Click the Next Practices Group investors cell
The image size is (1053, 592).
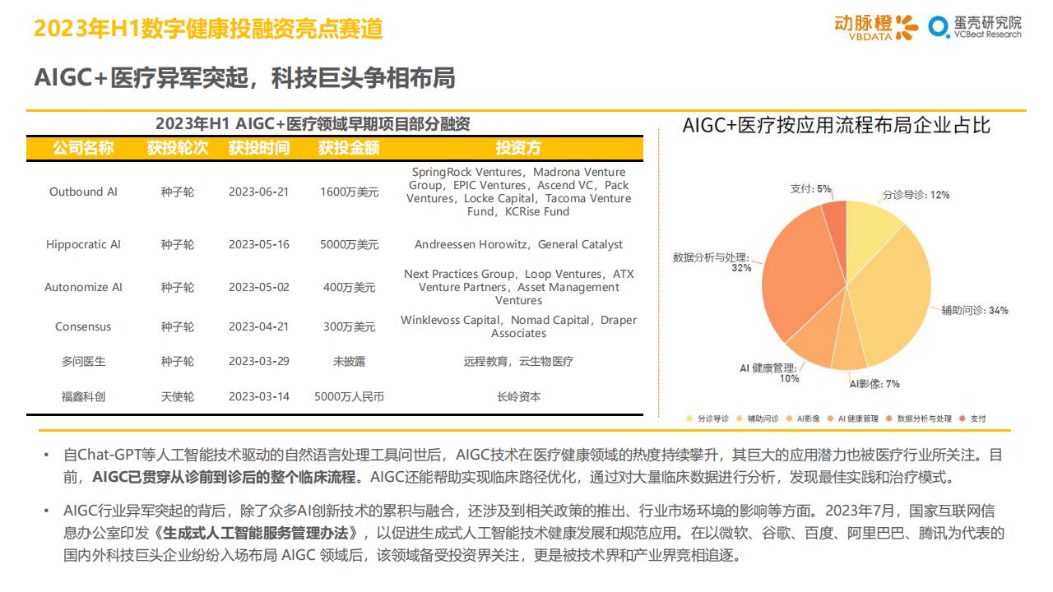(518, 287)
